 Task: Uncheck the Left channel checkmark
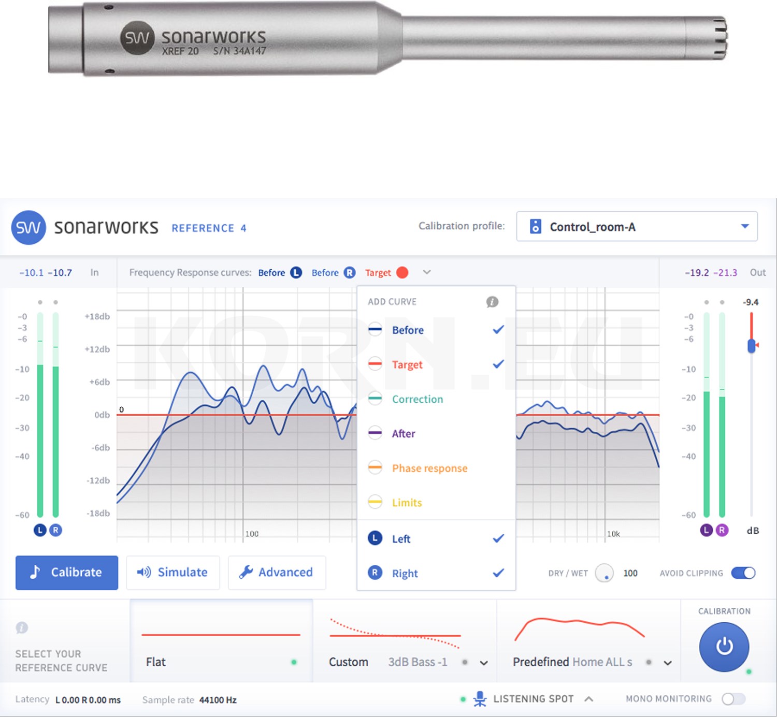(x=498, y=538)
